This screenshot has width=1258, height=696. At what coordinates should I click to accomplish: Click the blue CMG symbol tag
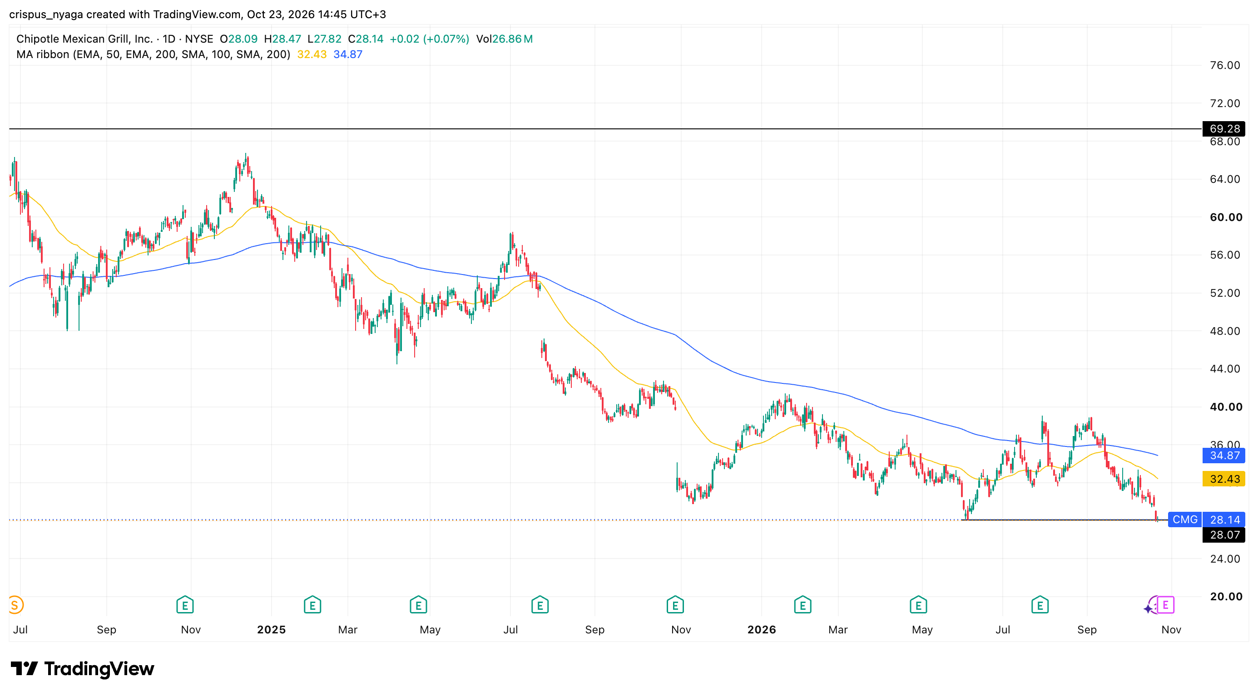[x=1185, y=520]
